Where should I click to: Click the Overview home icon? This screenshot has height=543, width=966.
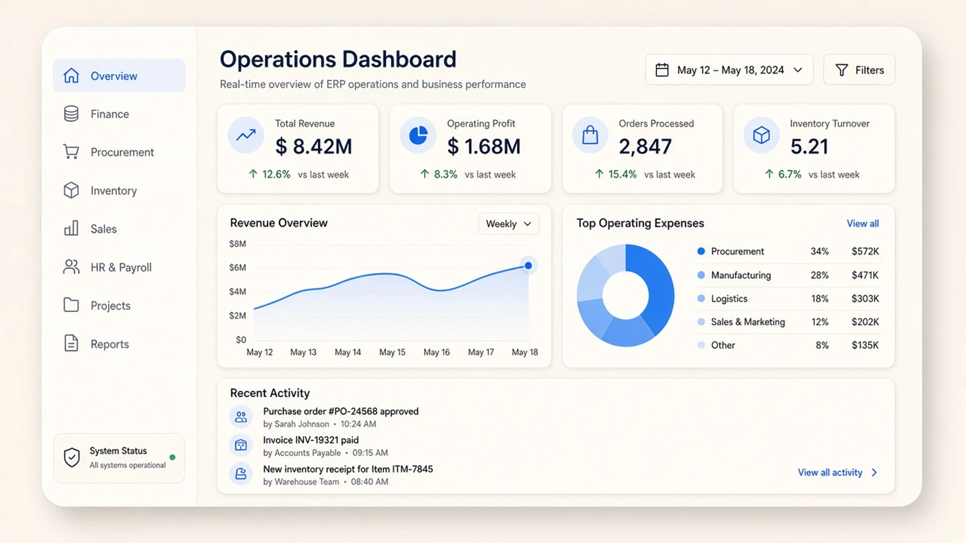[x=71, y=75]
